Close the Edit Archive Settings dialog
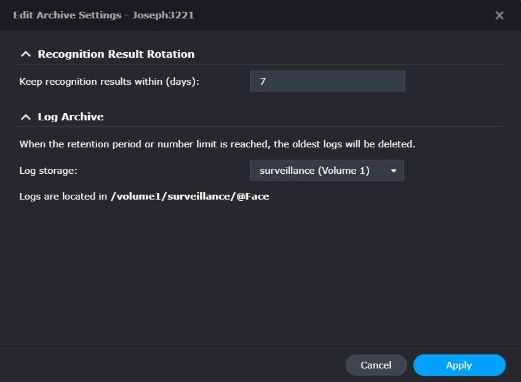The image size is (521, 382). [499, 15]
